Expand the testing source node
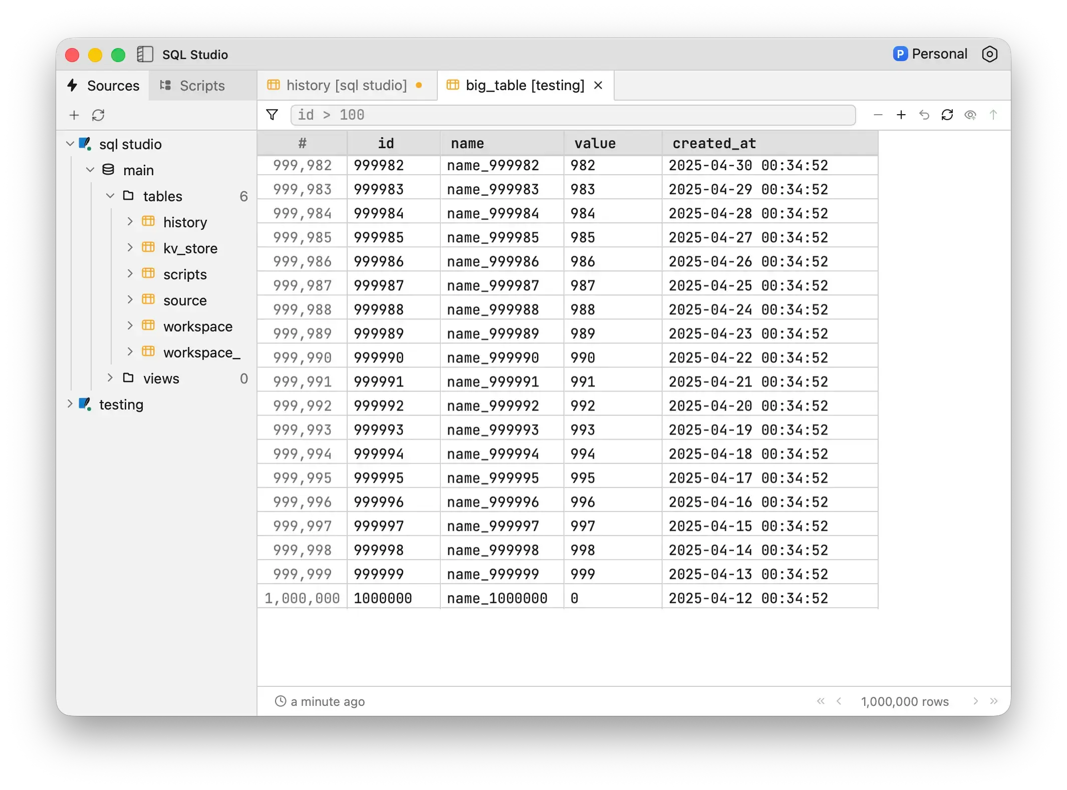 point(70,404)
